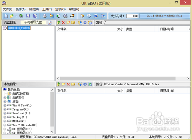Click the image panel path field showing /
The width and height of the screenshot is (192, 140).
click(147, 23)
